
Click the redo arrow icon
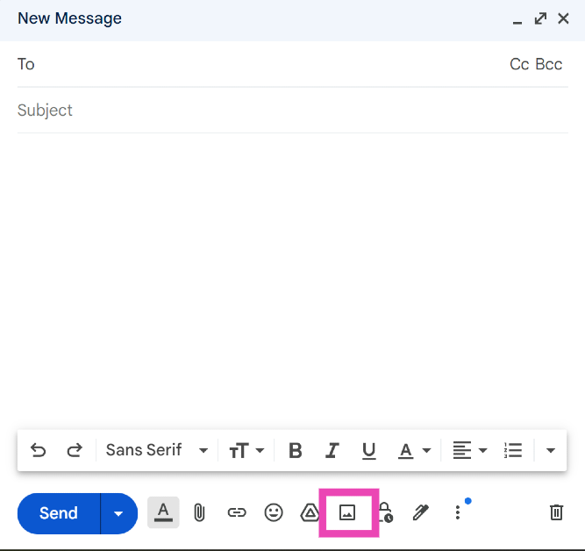(x=75, y=450)
